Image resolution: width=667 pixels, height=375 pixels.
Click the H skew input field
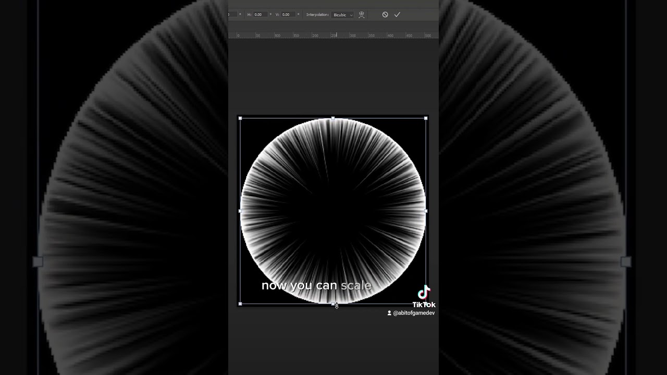[260, 15]
